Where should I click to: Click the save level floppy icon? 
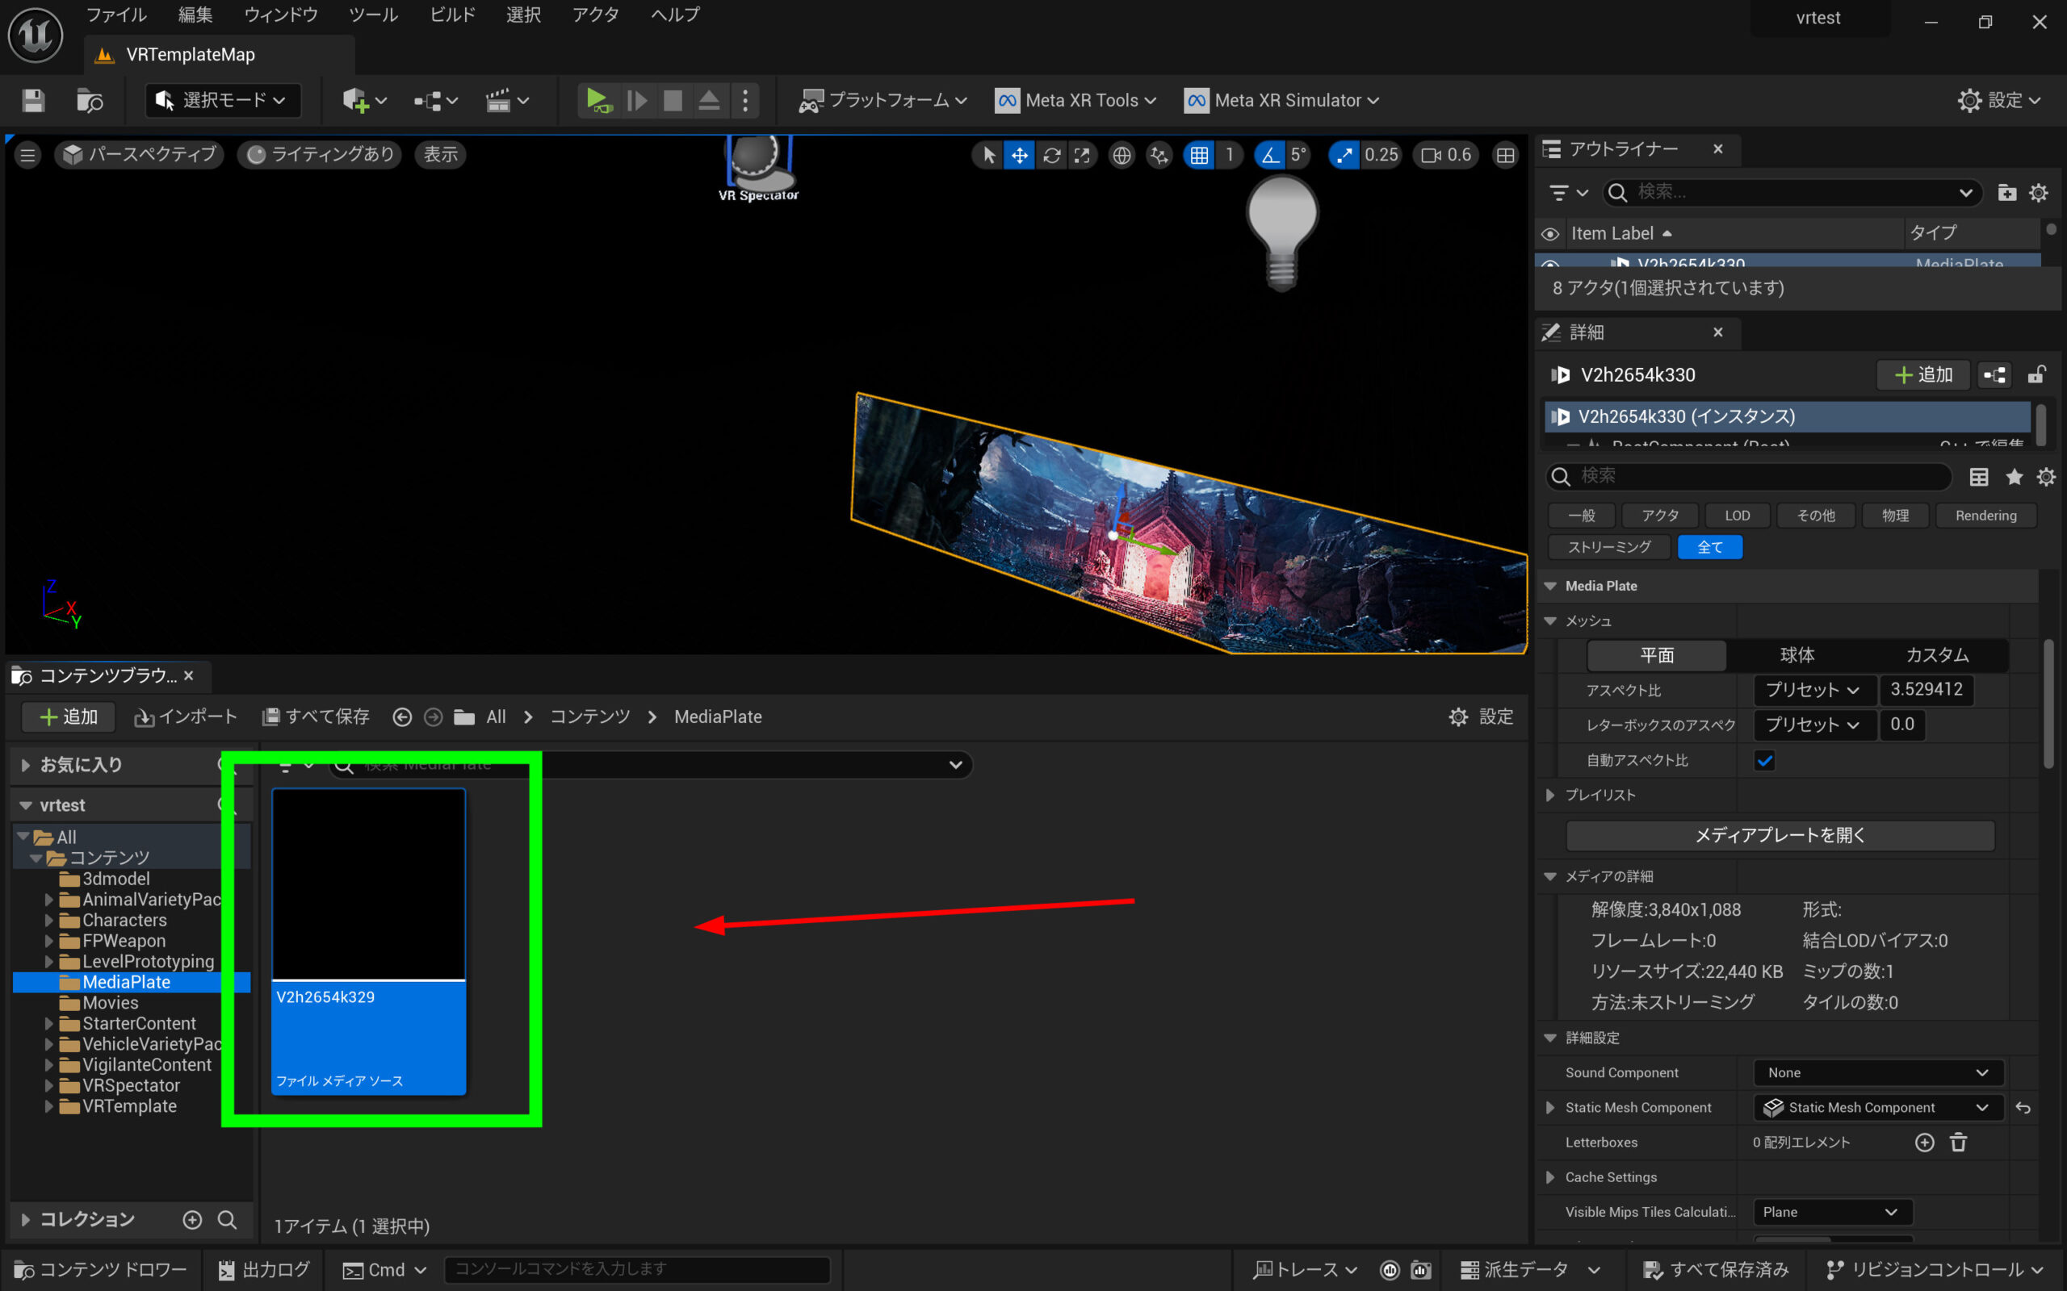click(33, 101)
